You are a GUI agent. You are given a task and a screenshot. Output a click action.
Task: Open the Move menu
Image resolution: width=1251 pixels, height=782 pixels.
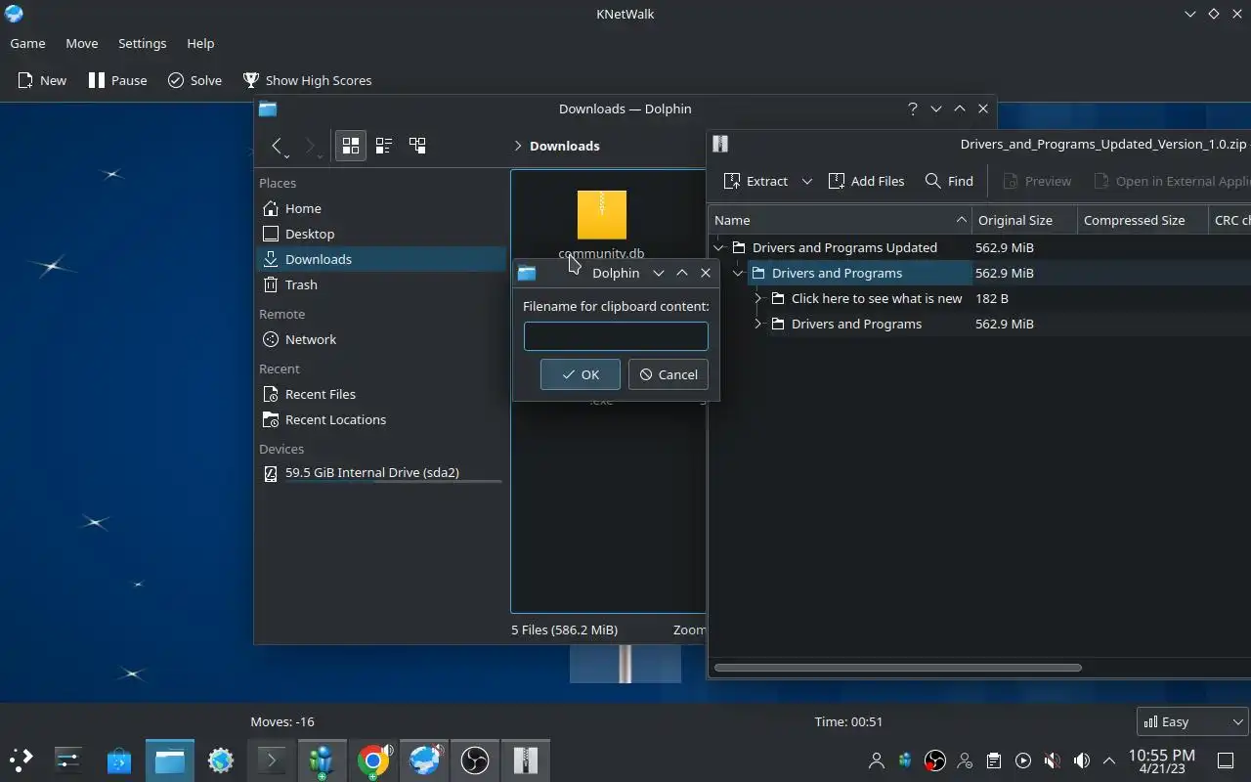click(x=82, y=43)
